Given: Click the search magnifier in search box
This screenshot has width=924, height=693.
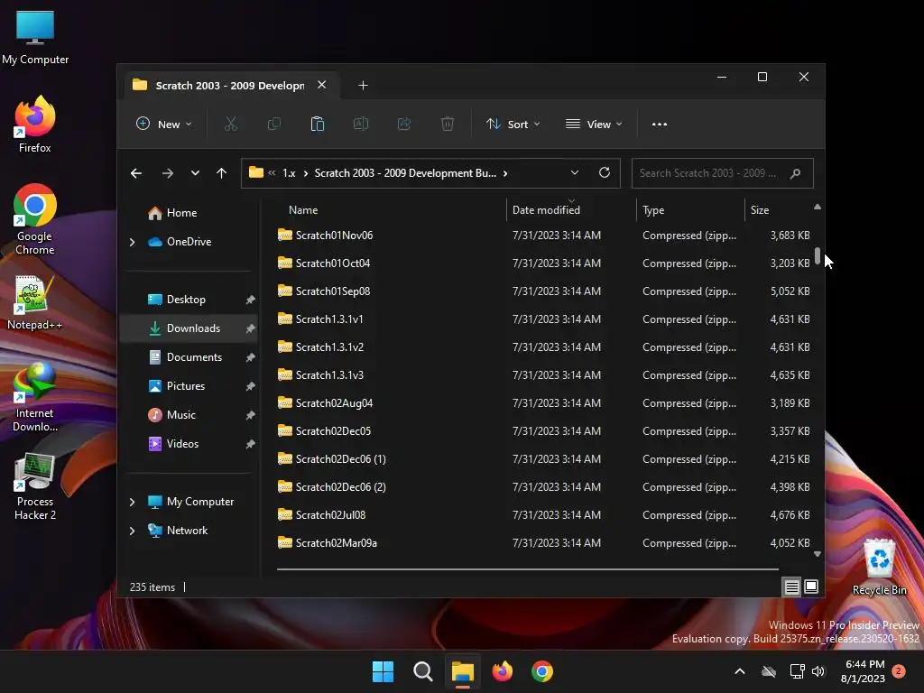Looking at the screenshot, I should pos(795,173).
